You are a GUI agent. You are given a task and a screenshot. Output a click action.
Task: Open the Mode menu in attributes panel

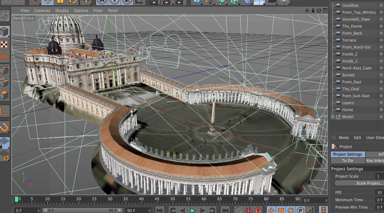[x=344, y=137]
